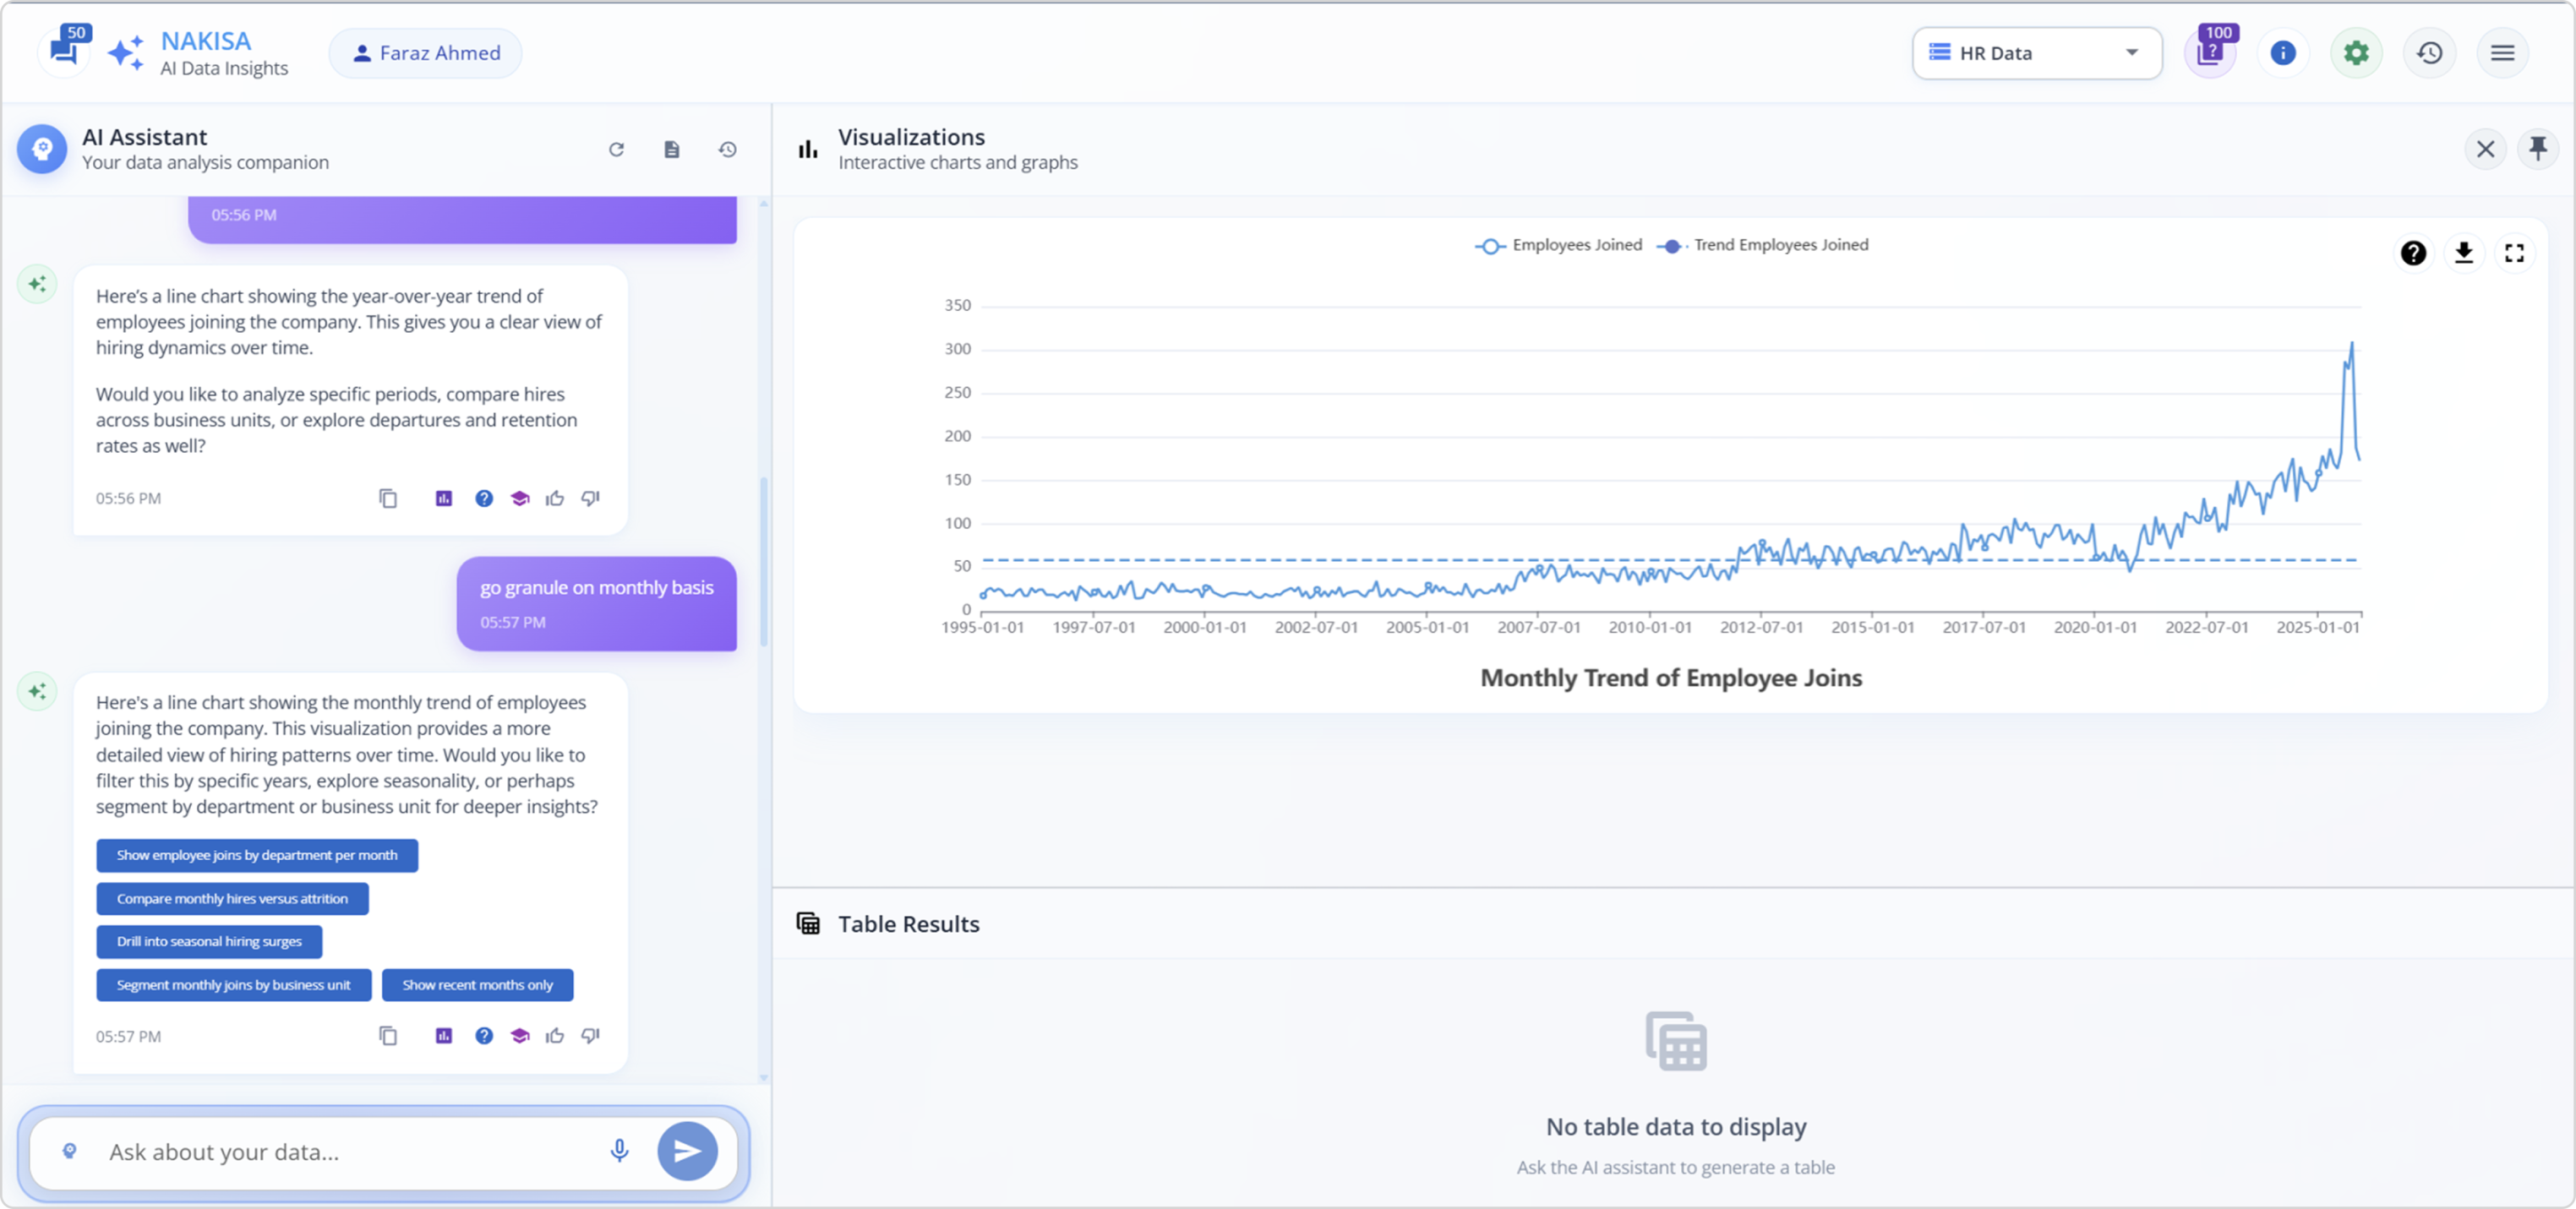Open chart fullscreen view
This screenshot has height=1209, width=2576.
click(x=2514, y=253)
